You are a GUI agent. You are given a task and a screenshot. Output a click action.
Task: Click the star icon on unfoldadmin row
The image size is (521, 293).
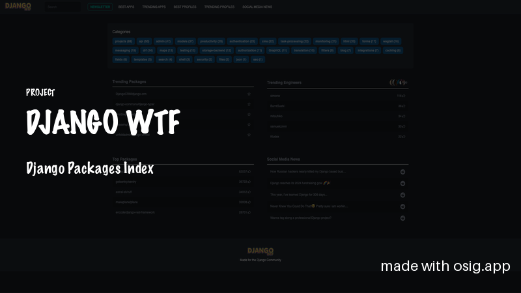(x=249, y=135)
